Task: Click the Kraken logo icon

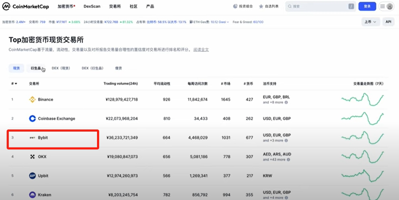Action: click(32, 195)
